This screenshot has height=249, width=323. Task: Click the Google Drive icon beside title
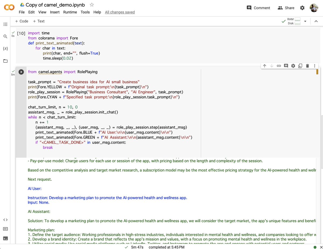22,5
